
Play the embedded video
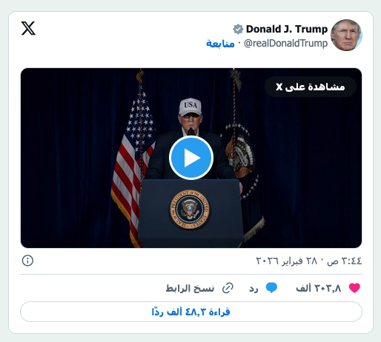click(x=191, y=158)
